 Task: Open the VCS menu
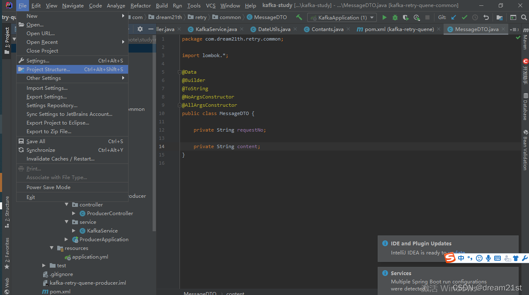coord(211,5)
